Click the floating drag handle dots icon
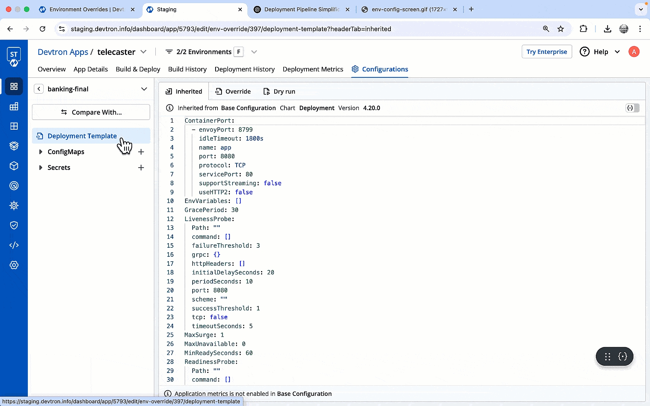The image size is (650, 406). [607, 356]
